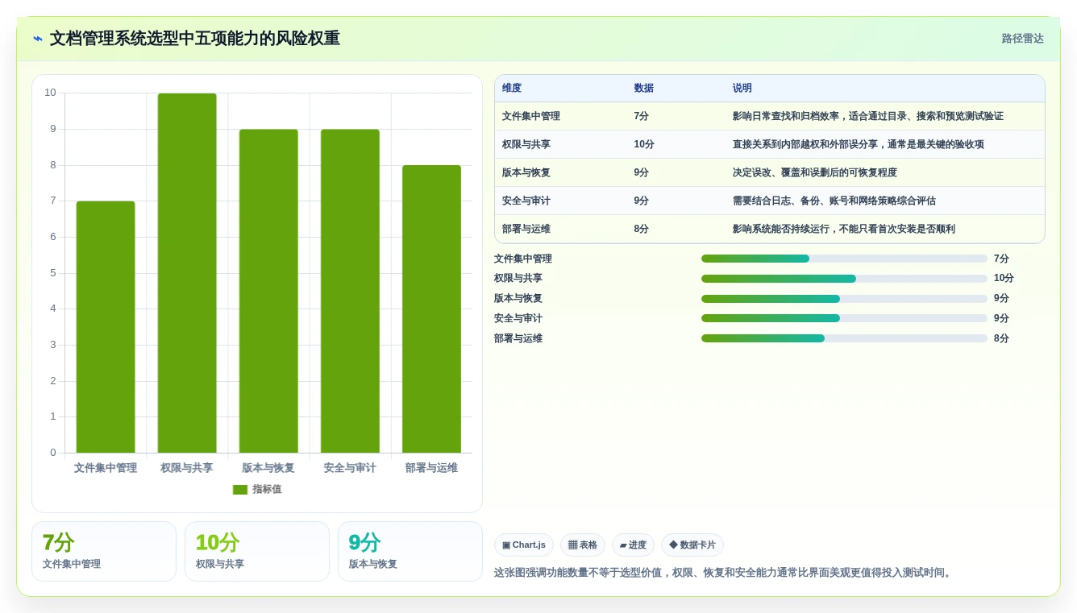Click the 进度 tag chip
Image resolution: width=1077 pixels, height=613 pixels.
coord(633,545)
